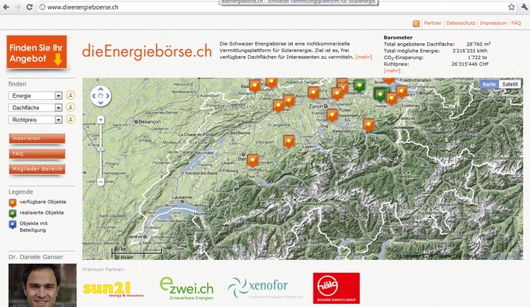Click the mehr link after site description

tap(364, 57)
